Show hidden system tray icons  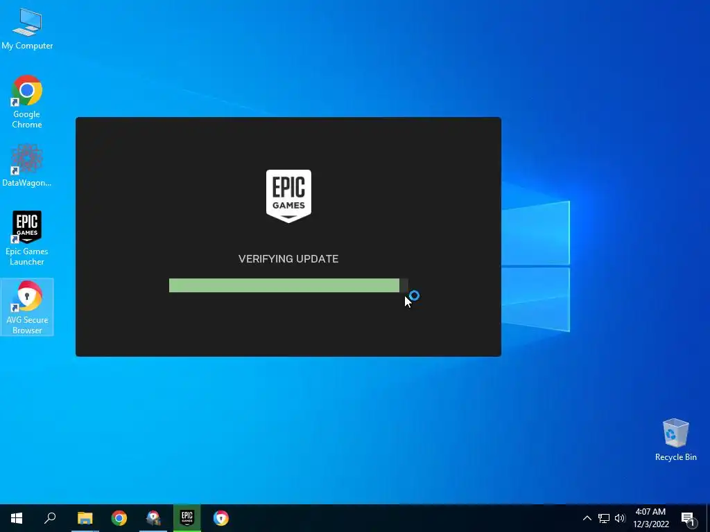coord(587,518)
